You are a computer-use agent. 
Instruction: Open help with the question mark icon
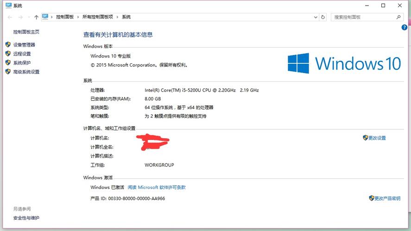tap(404, 27)
